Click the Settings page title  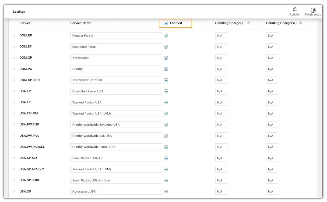(x=19, y=12)
